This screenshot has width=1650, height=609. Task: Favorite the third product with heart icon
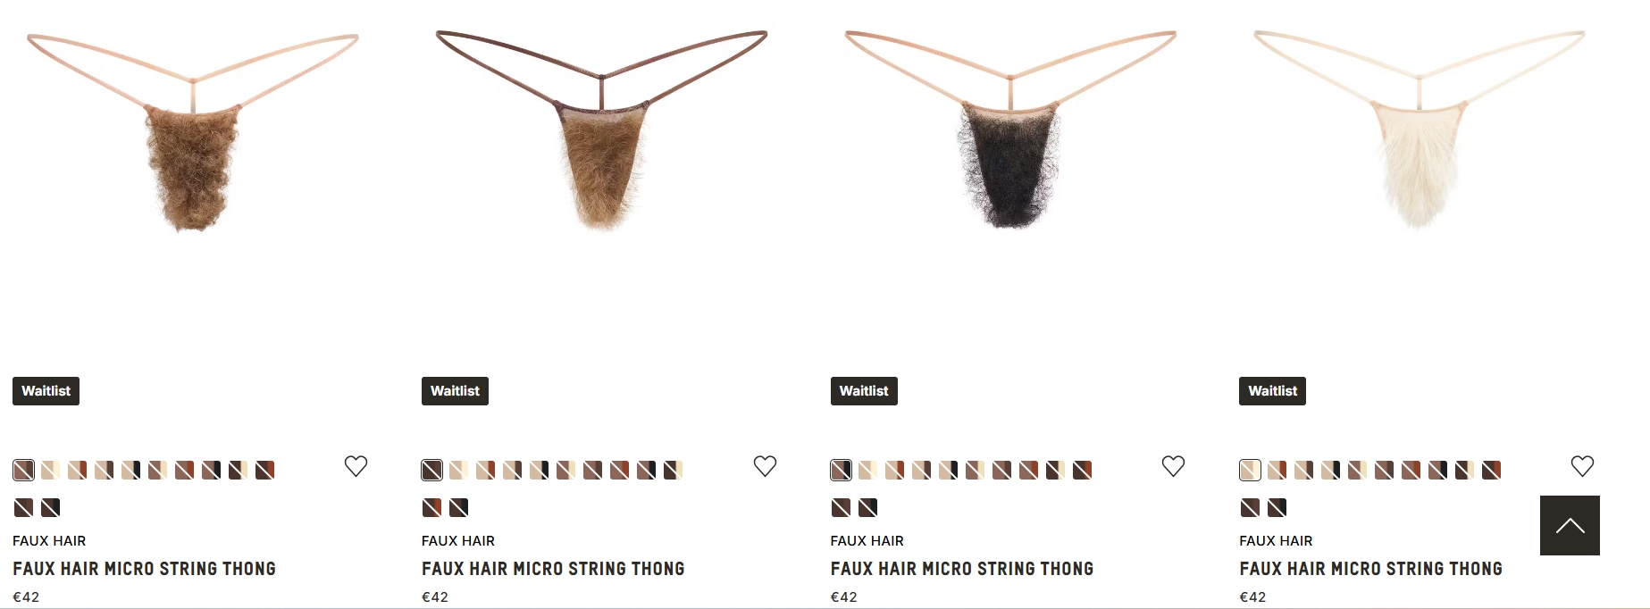[x=1173, y=466]
